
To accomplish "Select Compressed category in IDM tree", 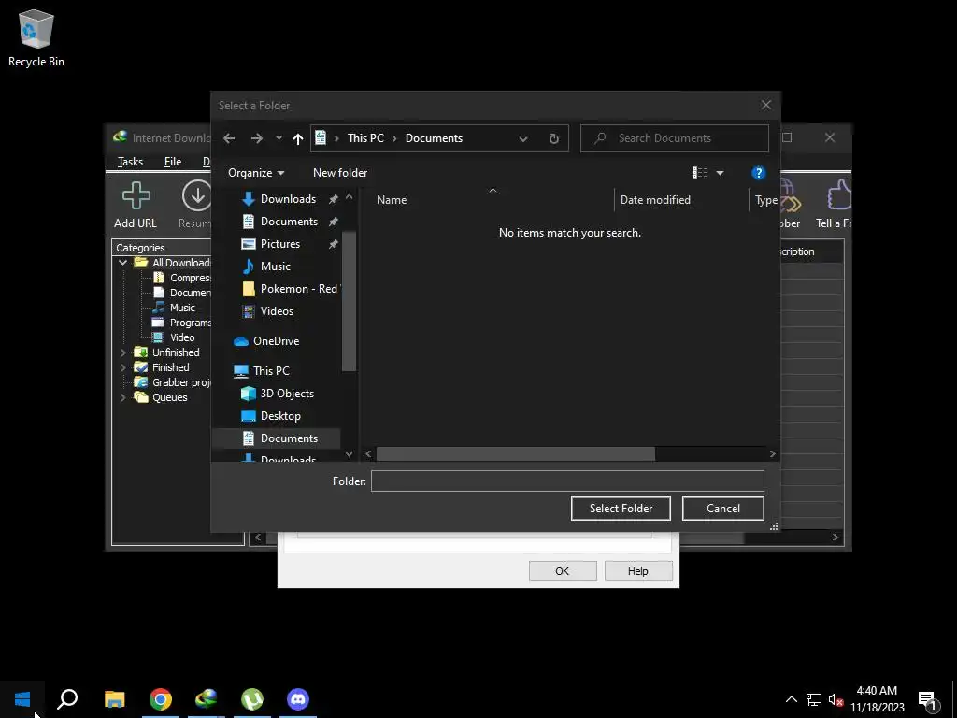I will click(190, 278).
